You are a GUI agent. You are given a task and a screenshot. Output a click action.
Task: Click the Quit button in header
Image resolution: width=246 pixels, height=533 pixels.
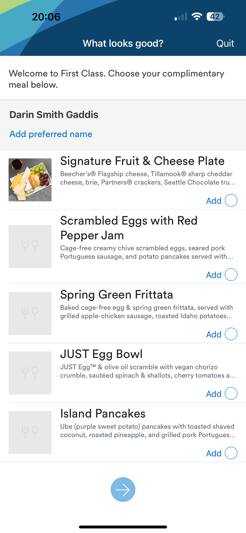click(x=225, y=43)
